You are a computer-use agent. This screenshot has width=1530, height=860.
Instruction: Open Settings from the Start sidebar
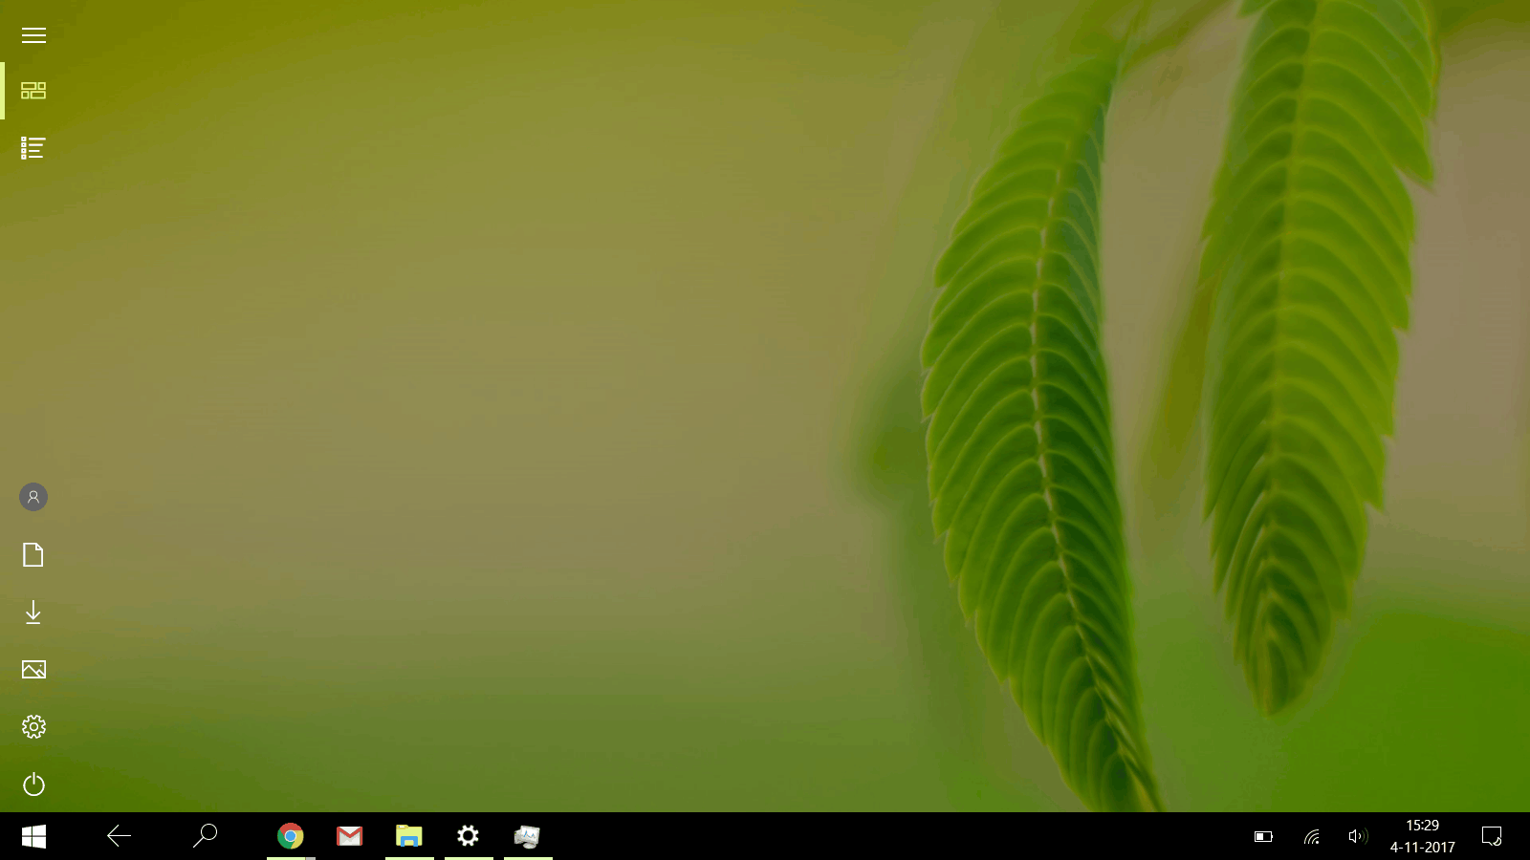33,727
